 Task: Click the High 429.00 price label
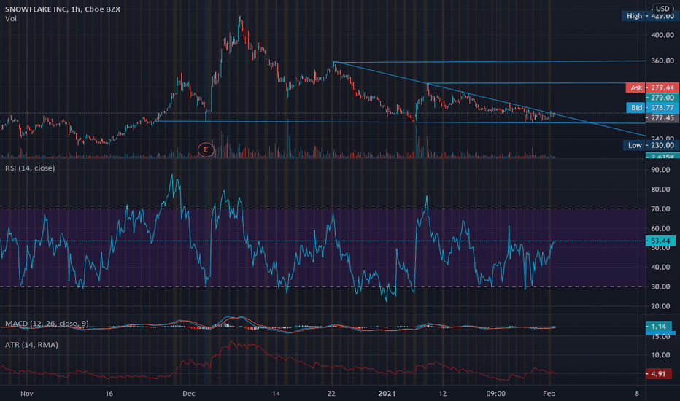(651, 16)
